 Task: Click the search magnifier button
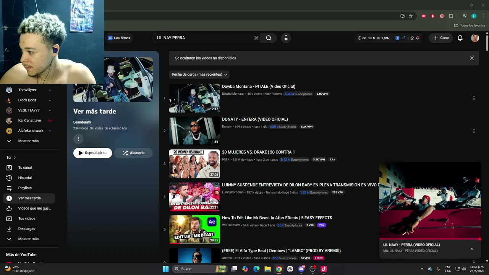(269, 38)
